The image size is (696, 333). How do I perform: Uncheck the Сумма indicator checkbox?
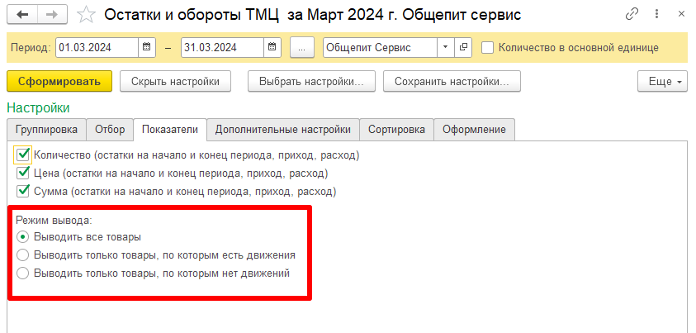point(23,192)
